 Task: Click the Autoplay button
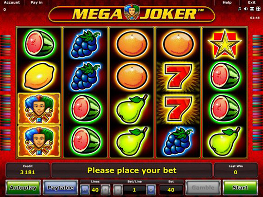23,188
